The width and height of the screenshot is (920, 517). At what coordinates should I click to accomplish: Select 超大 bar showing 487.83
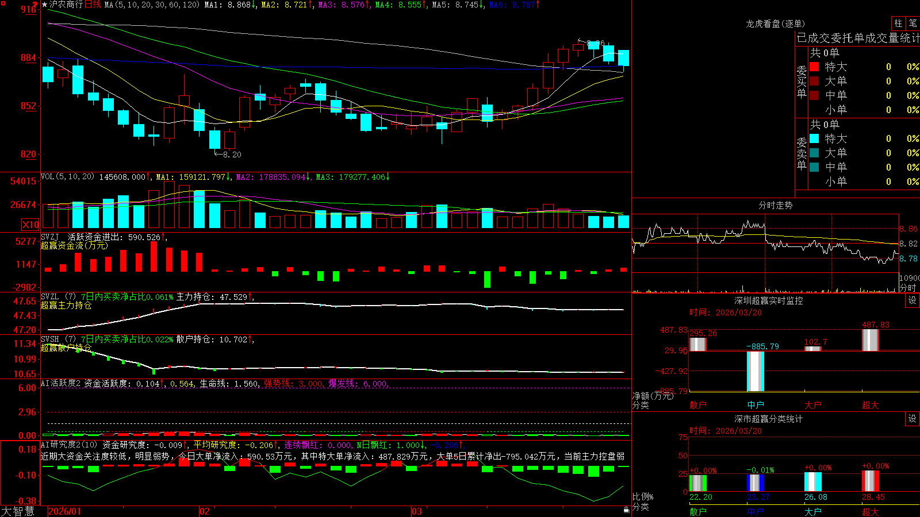point(871,339)
